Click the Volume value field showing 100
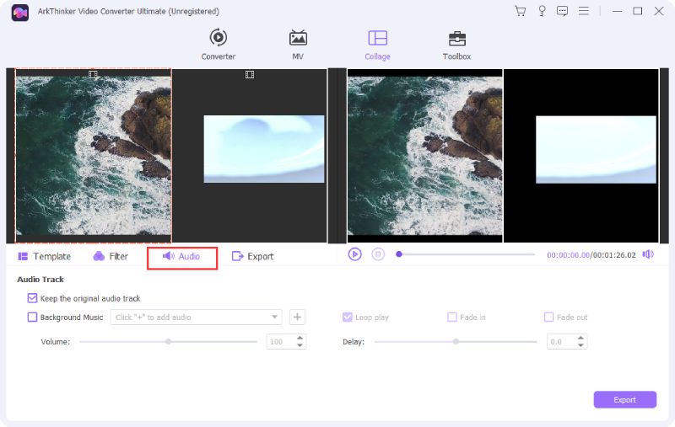 click(x=280, y=342)
